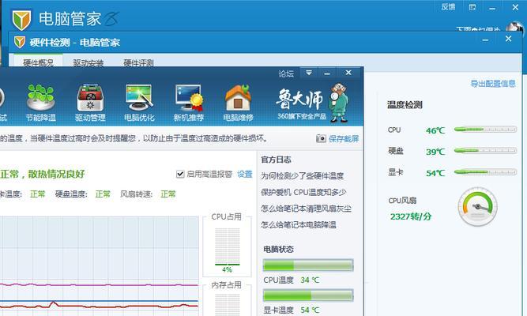Screen dimensions: 527x316
Task: Click 正常 status next to 风扇转速
Action: coord(168,194)
